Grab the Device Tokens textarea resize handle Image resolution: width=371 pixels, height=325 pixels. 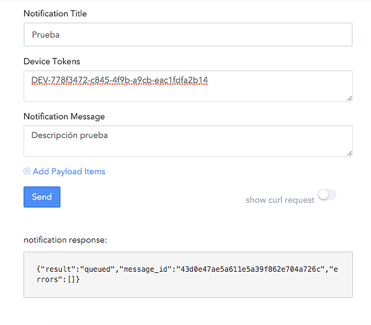350,98
